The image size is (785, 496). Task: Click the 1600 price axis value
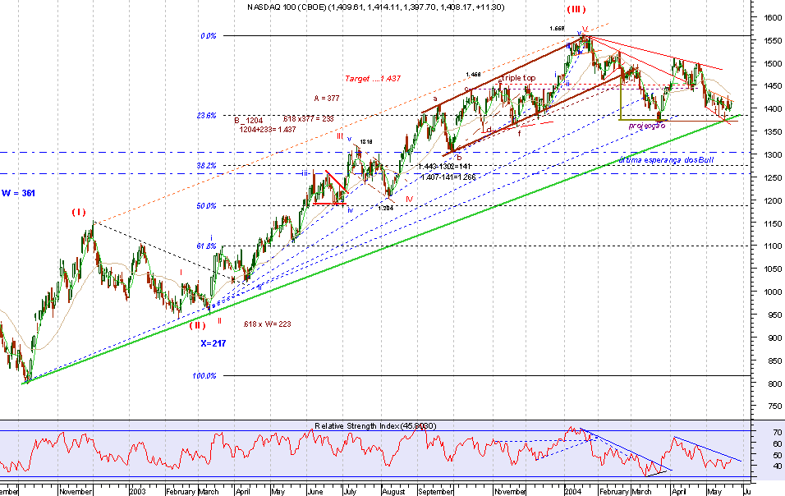click(773, 17)
